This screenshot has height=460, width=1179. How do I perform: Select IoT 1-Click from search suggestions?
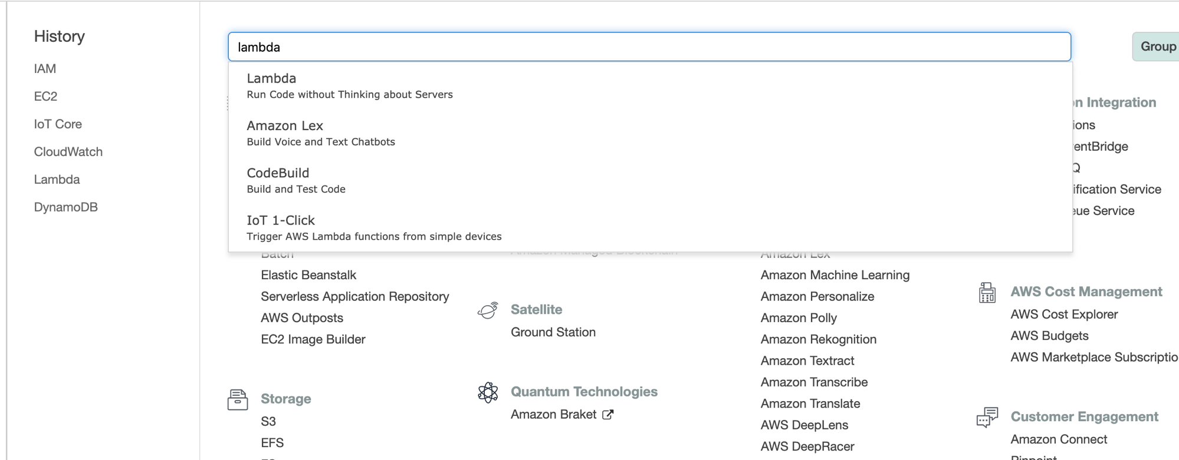(x=650, y=227)
